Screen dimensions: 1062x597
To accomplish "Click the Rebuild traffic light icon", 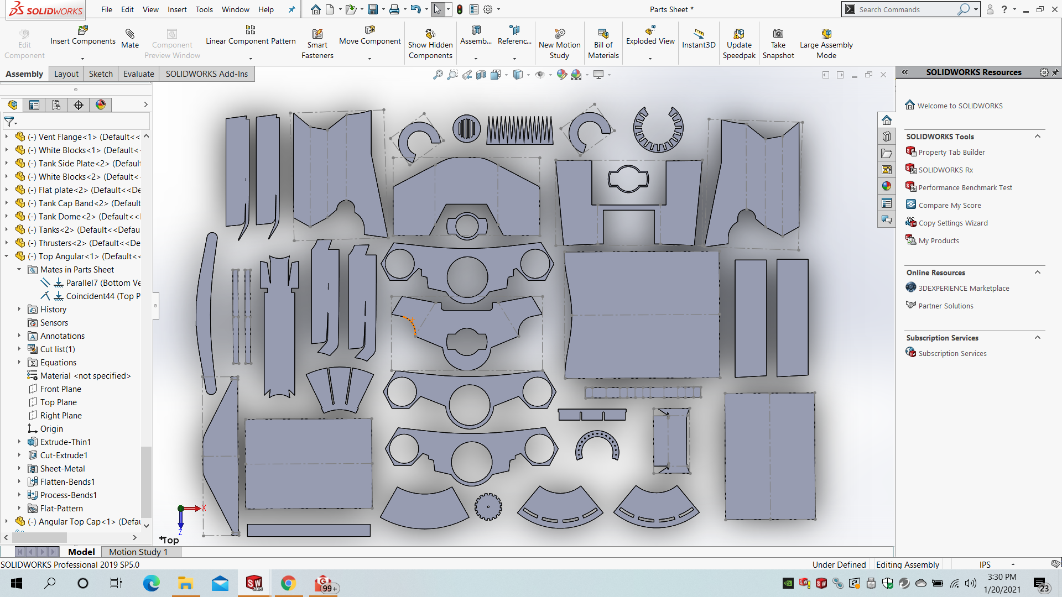I will 460,9.
